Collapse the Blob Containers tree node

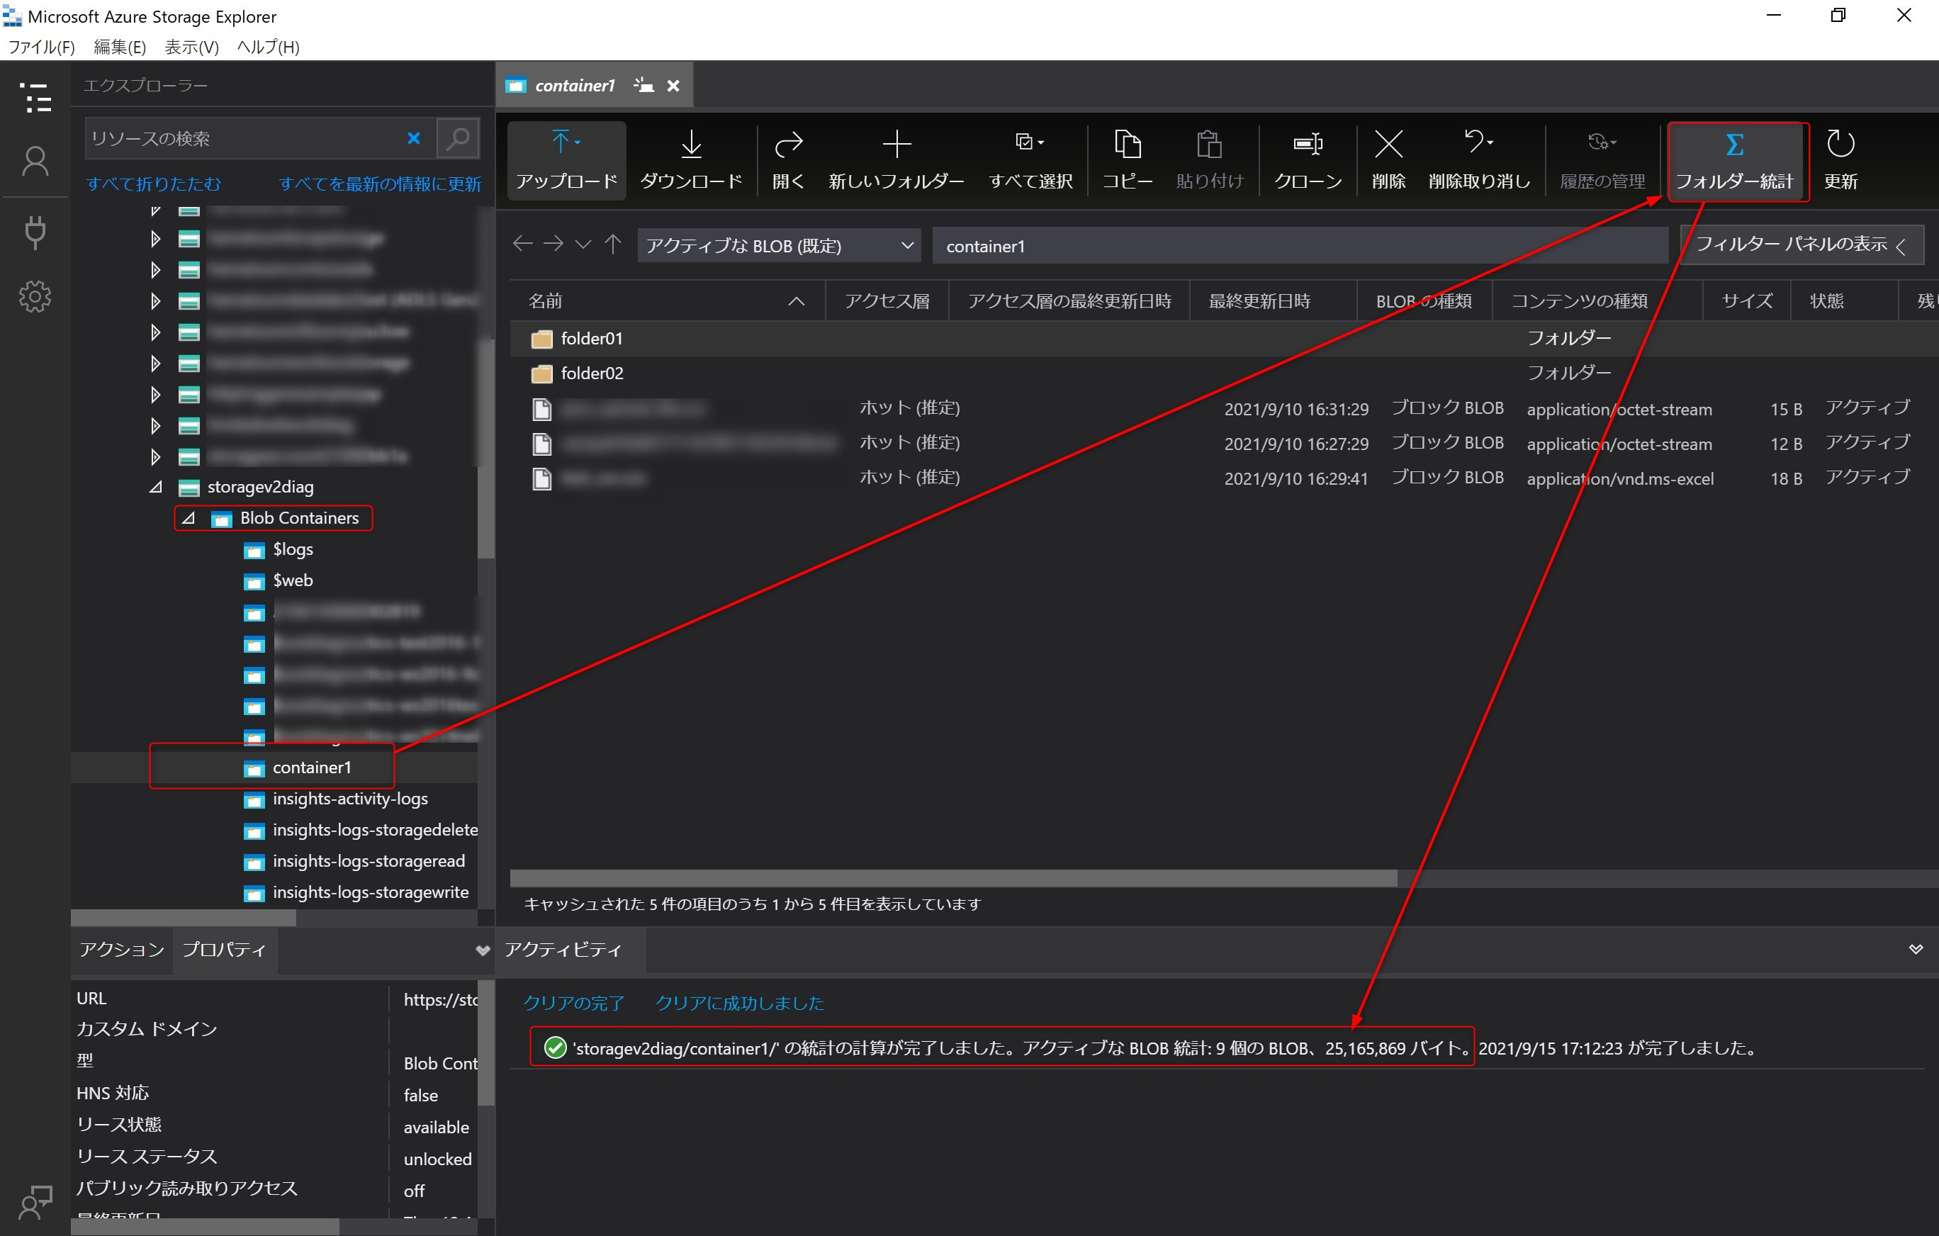[189, 518]
